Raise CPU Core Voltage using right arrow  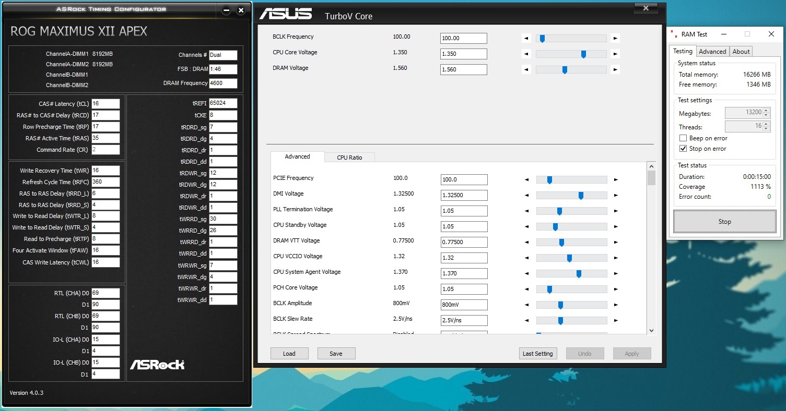[616, 54]
